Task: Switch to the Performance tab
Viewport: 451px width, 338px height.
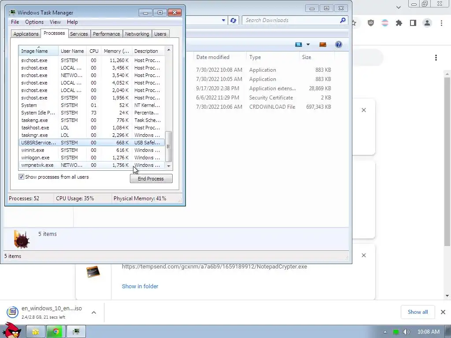Action: coord(106,34)
